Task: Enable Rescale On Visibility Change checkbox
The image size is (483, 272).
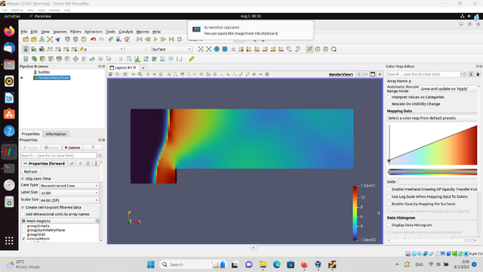Action: [x=389, y=104]
